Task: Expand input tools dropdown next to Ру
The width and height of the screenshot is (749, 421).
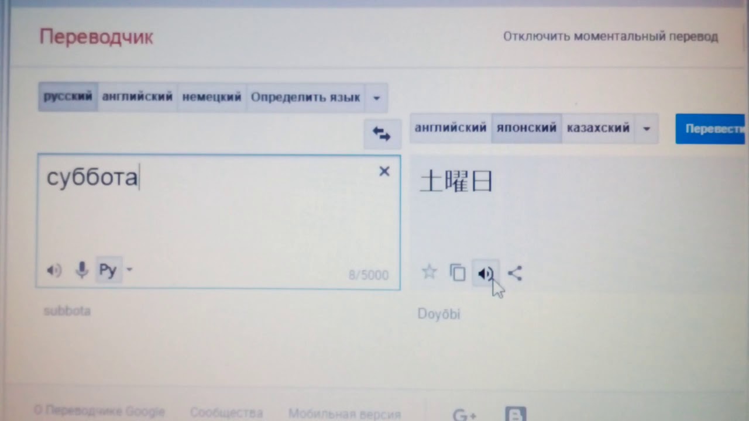Action: coord(129,270)
